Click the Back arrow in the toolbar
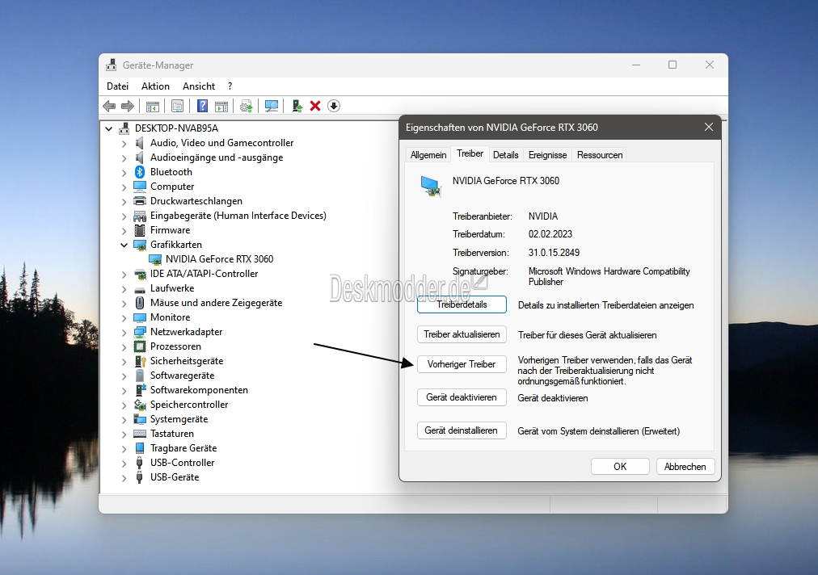 click(x=109, y=107)
